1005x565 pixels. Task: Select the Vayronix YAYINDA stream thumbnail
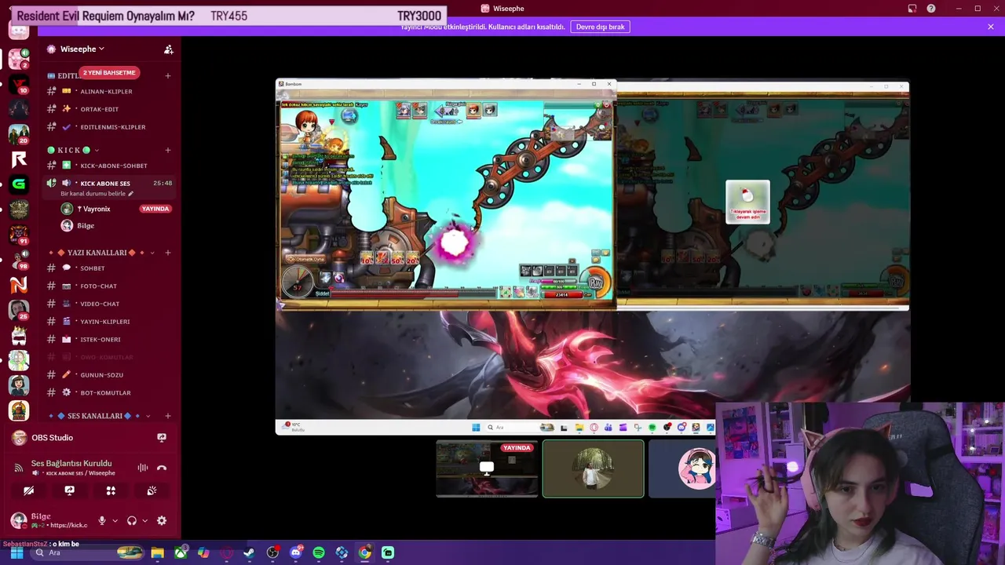(x=487, y=468)
